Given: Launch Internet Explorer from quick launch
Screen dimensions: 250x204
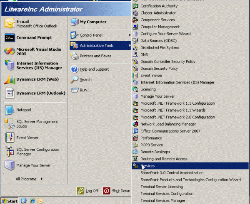Looking at the screenshot, I should click(x=32, y=201).
